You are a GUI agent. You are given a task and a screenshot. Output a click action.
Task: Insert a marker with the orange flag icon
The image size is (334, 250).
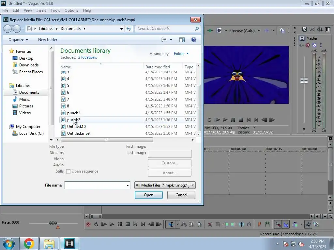pyautogui.click(x=259, y=224)
